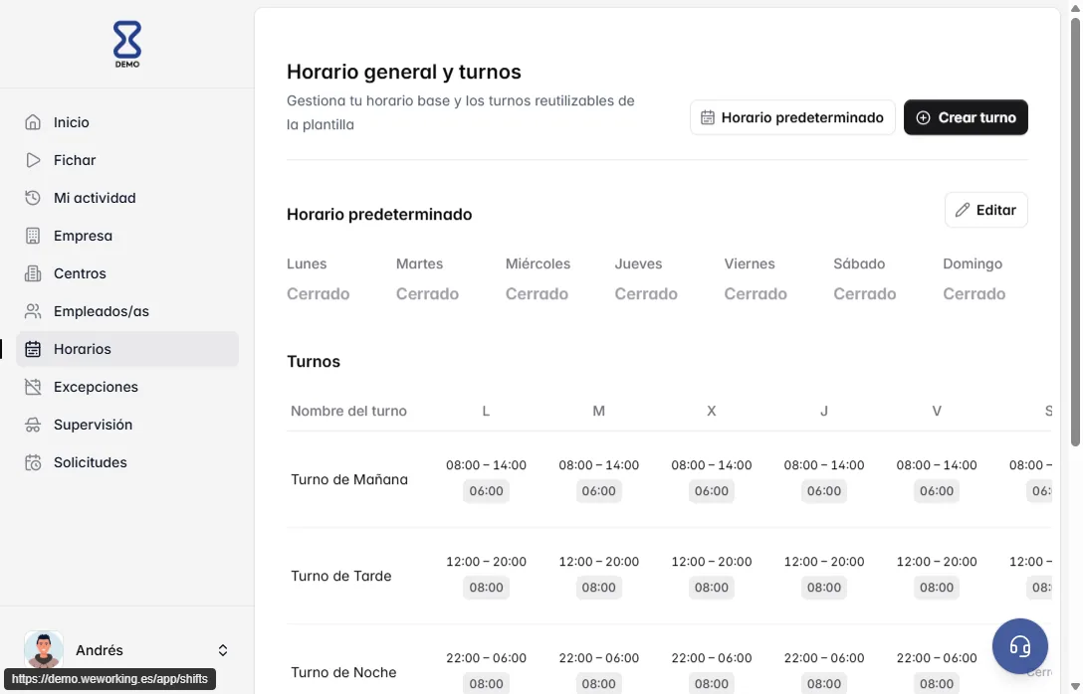Click the Excepciones crossed calendar icon

click(33, 387)
